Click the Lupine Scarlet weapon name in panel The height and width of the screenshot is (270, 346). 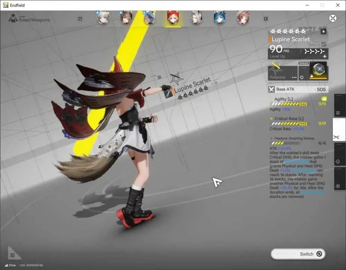[x=291, y=39]
